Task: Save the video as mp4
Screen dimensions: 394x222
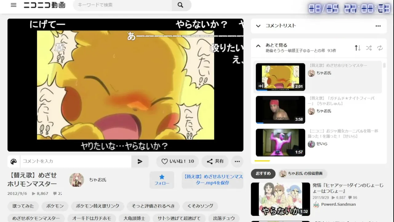Action: pos(212,180)
